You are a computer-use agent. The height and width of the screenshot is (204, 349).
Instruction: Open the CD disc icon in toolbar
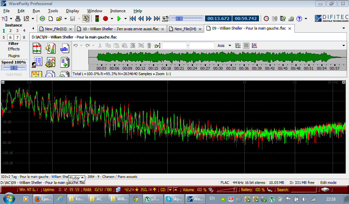pos(42,19)
